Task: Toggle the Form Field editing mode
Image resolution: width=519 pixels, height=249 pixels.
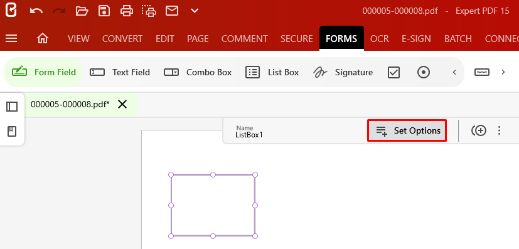Action: (43, 72)
